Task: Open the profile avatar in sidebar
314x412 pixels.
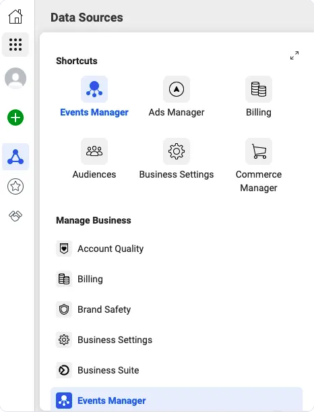Action: click(x=15, y=78)
